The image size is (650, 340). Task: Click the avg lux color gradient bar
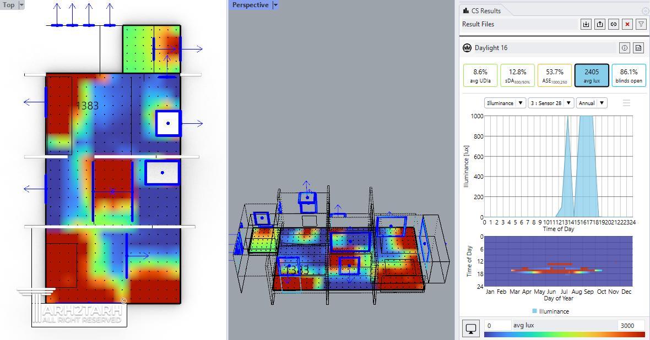click(564, 334)
